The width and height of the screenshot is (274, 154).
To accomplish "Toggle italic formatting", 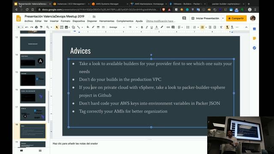I will (147, 27).
